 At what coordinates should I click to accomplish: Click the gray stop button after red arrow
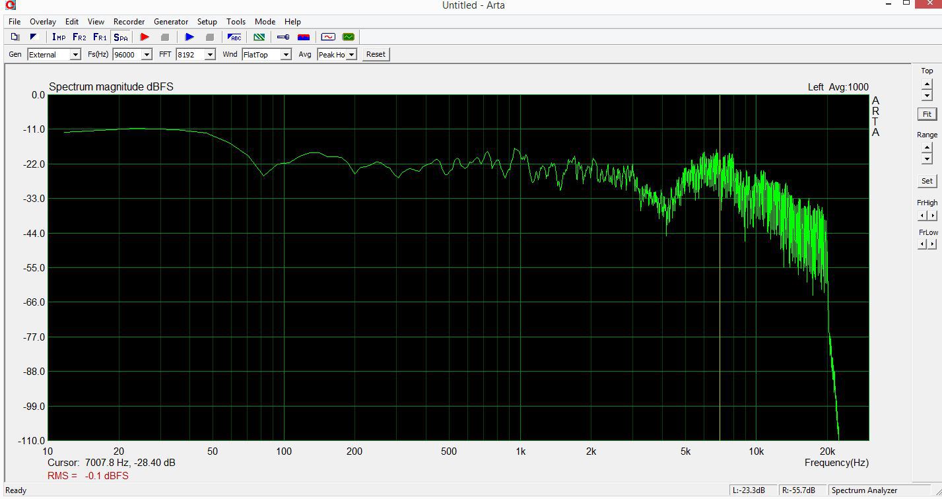[165, 37]
